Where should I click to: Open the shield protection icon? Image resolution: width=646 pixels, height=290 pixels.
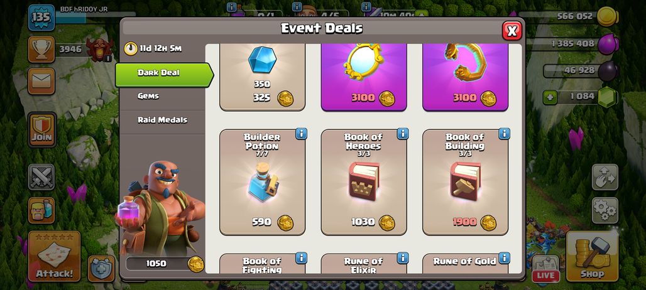(101, 268)
